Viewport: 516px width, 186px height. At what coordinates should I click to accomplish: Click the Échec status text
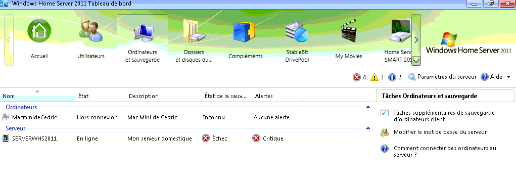point(219,138)
